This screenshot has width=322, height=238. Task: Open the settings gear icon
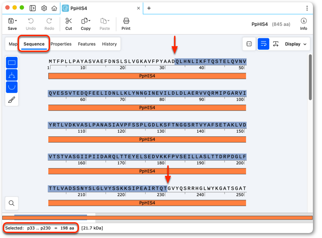(x=44, y=8)
